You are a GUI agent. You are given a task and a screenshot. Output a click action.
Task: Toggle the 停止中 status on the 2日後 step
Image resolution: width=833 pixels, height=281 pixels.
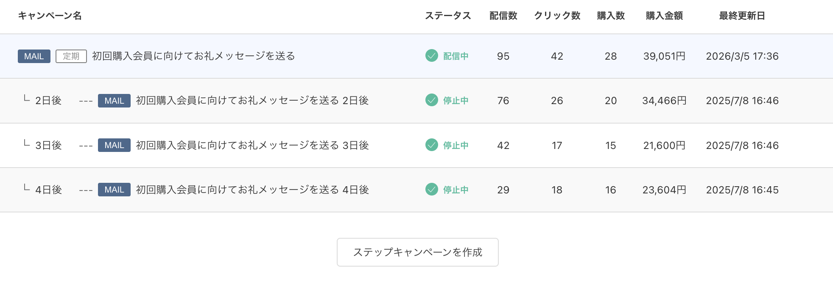click(x=453, y=101)
